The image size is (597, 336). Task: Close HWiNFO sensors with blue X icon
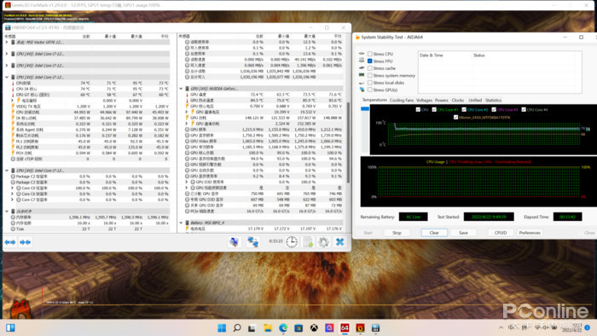click(x=339, y=241)
